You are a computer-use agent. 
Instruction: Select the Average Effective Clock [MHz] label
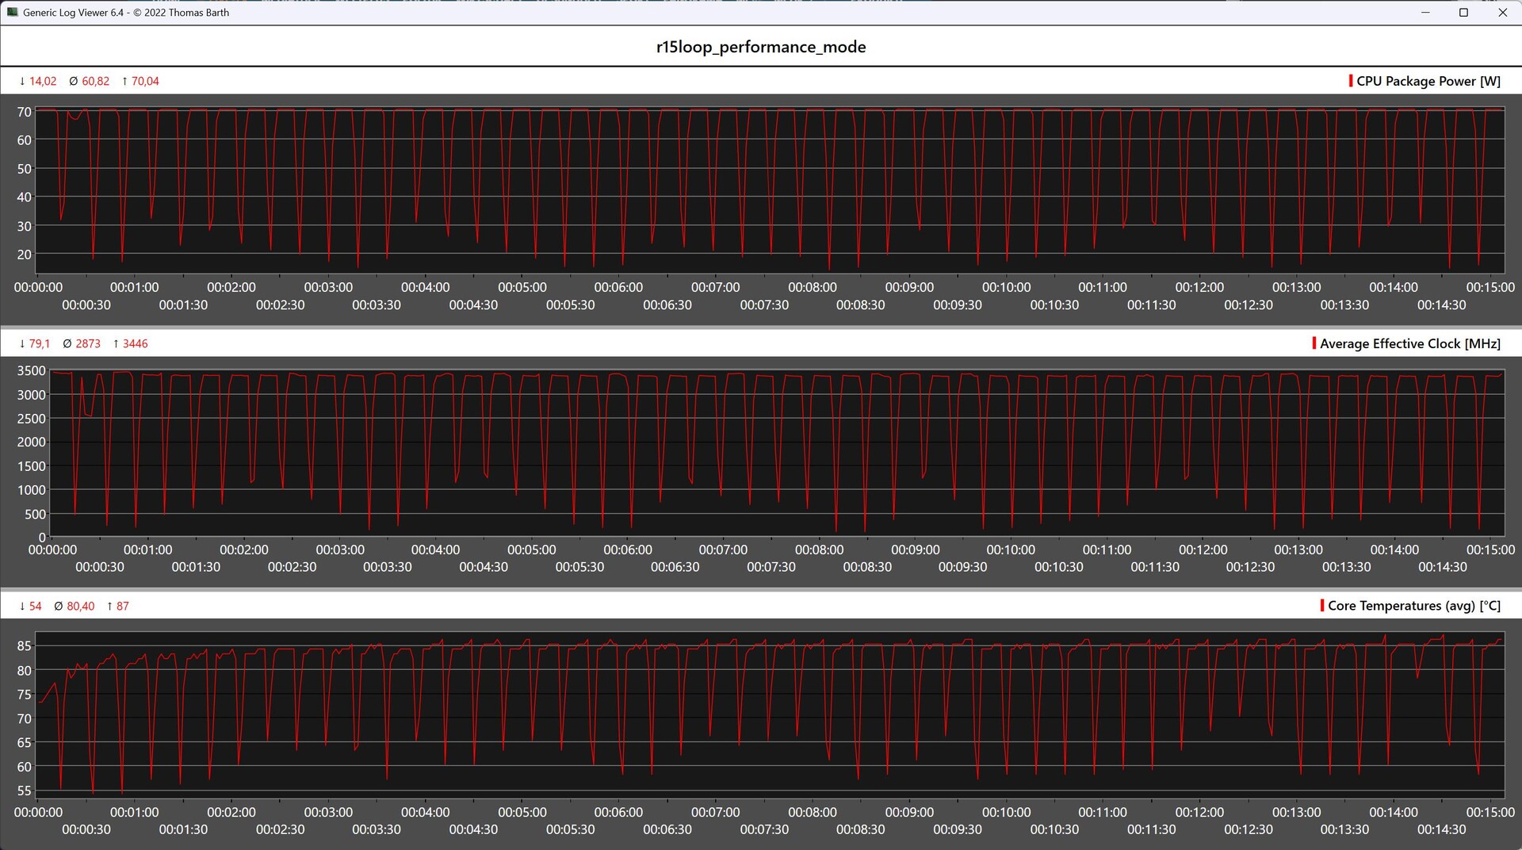coord(1409,343)
